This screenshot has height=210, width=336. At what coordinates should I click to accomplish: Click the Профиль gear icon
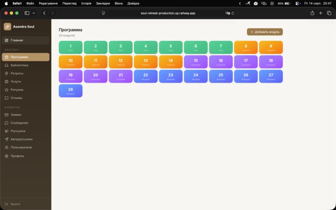pos(6,156)
